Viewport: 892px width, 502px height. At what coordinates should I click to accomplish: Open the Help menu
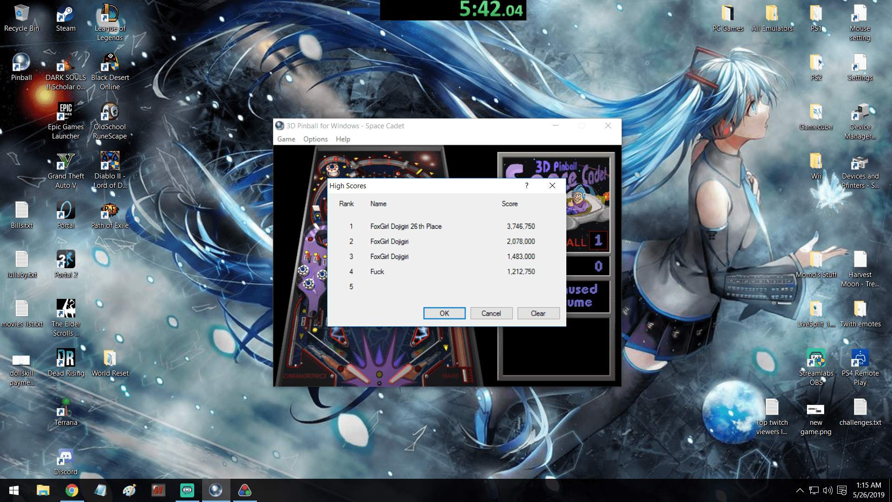[343, 139]
